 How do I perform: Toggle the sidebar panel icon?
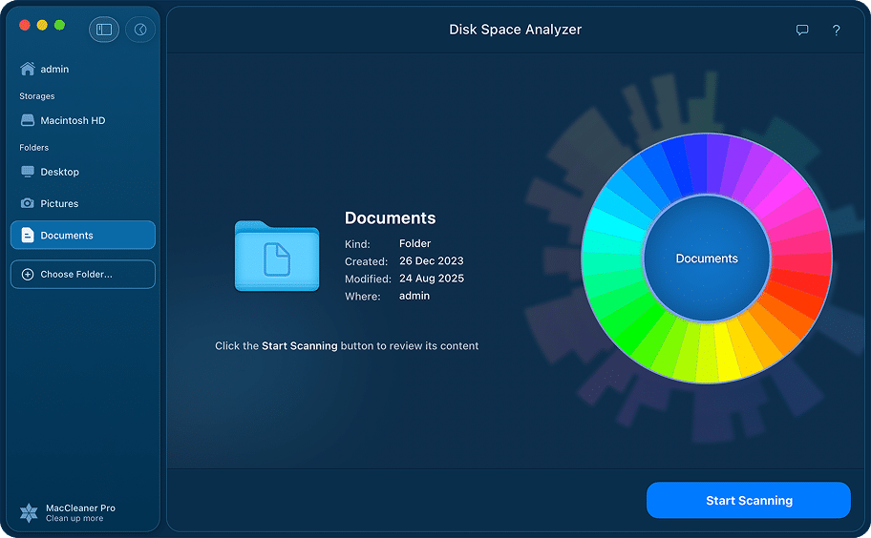click(104, 30)
